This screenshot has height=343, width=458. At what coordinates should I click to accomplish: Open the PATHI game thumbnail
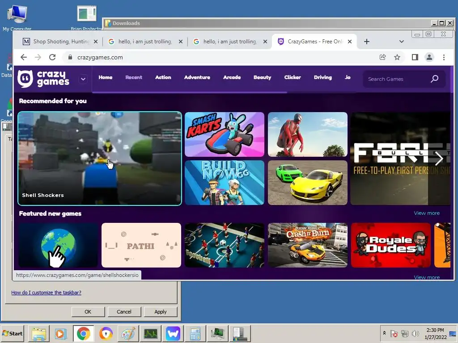pos(141,245)
